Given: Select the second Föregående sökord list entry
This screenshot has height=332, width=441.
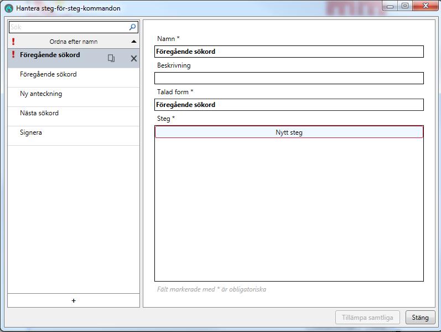Looking at the screenshot, I should pos(74,78).
